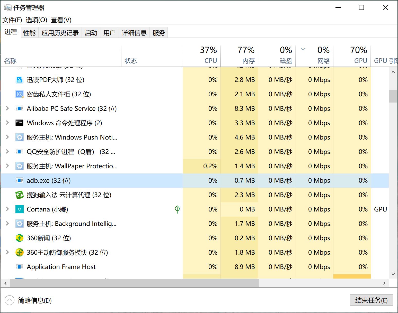Sort by the 名称 column header
The width and height of the screenshot is (398, 313).
point(61,56)
